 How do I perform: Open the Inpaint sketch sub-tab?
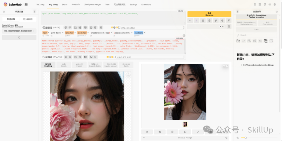95,65
